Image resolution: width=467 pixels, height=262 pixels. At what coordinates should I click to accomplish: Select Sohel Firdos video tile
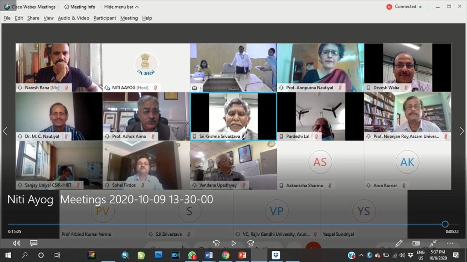pyautogui.click(x=146, y=165)
